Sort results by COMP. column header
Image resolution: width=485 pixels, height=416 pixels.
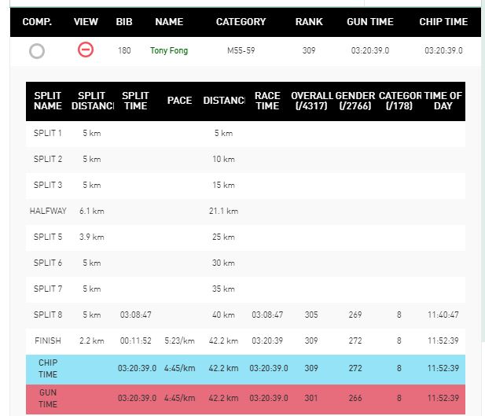click(x=37, y=22)
